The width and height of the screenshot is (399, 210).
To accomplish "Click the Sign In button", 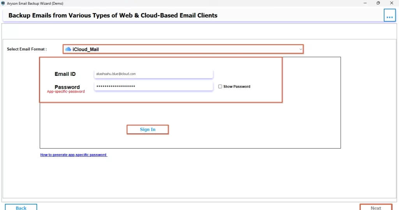I will point(148,129).
